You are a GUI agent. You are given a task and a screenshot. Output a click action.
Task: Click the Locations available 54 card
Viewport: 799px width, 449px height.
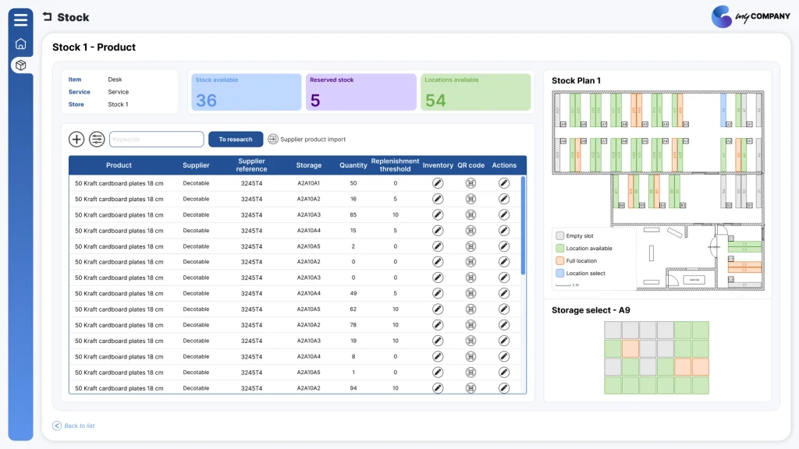click(x=475, y=92)
